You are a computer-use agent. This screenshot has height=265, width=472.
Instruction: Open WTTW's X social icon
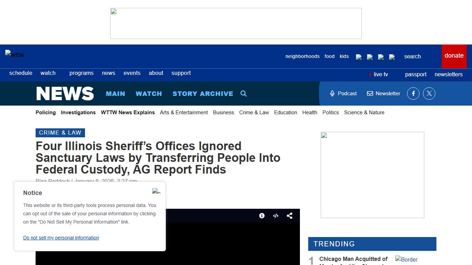coord(429,93)
